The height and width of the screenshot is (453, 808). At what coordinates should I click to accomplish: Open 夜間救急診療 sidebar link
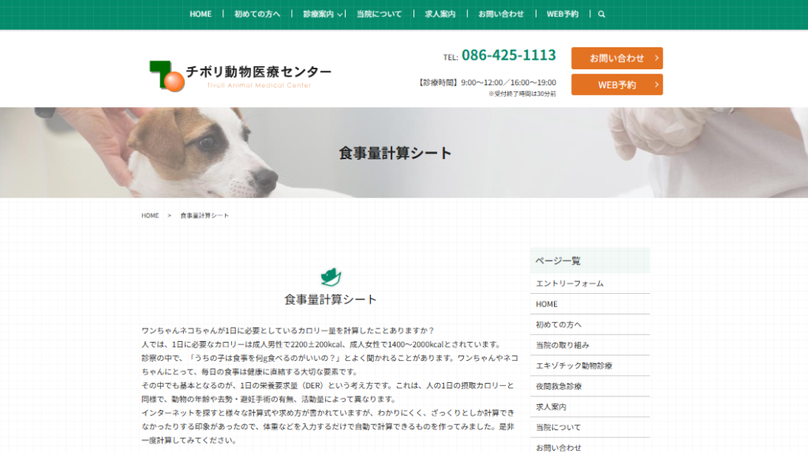(589, 387)
